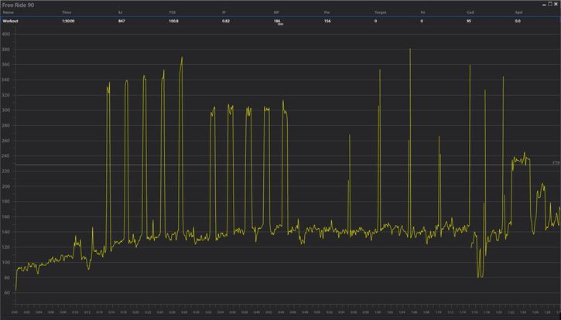Sort by the kJ column header

121,13
